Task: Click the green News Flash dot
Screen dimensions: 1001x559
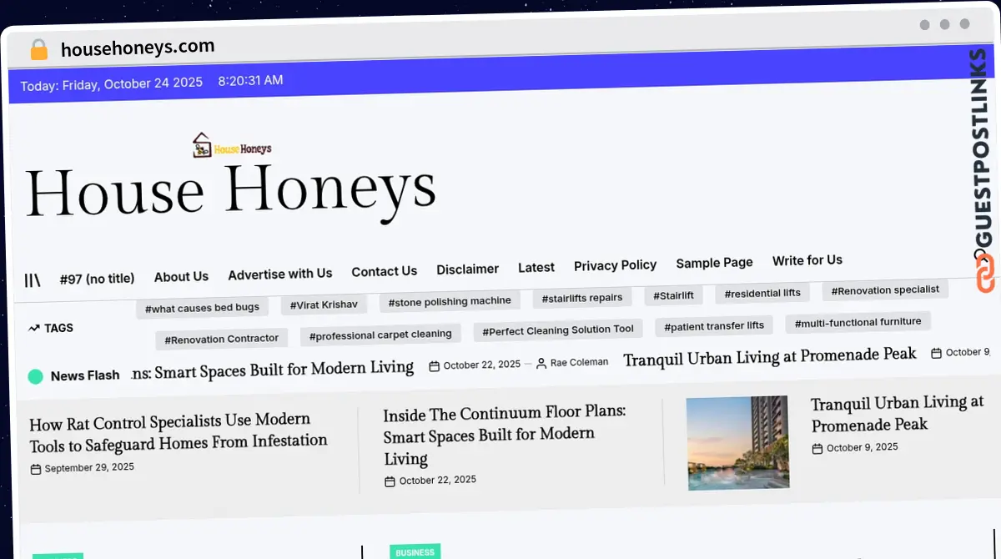Action: [36, 376]
